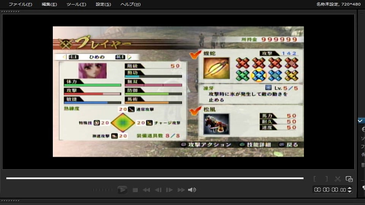Jump to clip end with the fast-forward icon
The height and width of the screenshot is (205, 365).
point(181,190)
